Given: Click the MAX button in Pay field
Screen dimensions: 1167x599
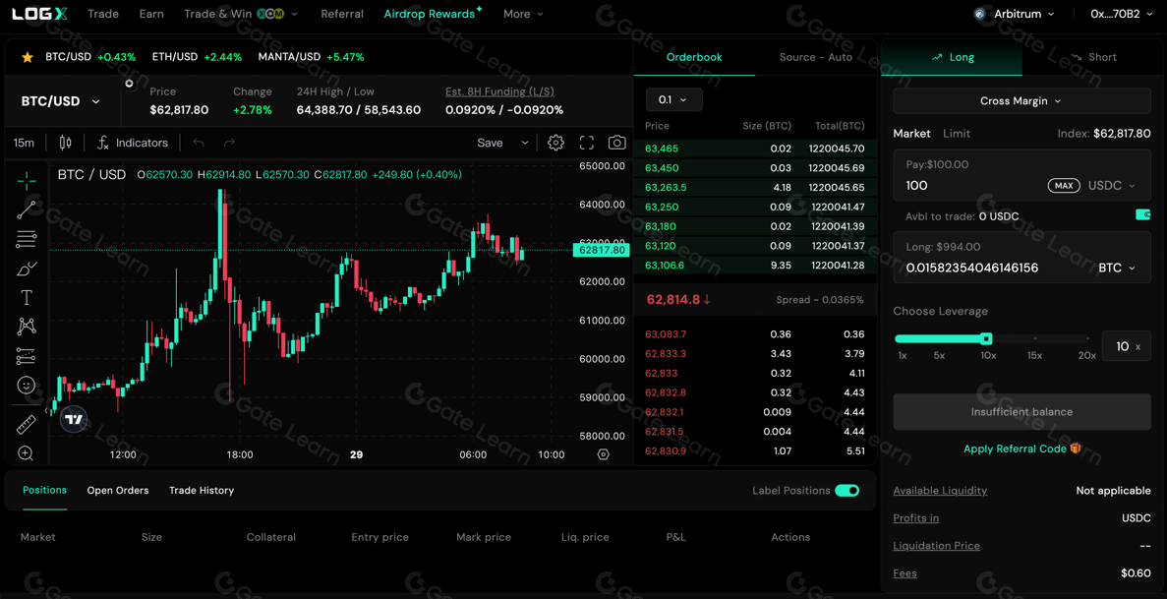Looking at the screenshot, I should (x=1064, y=185).
